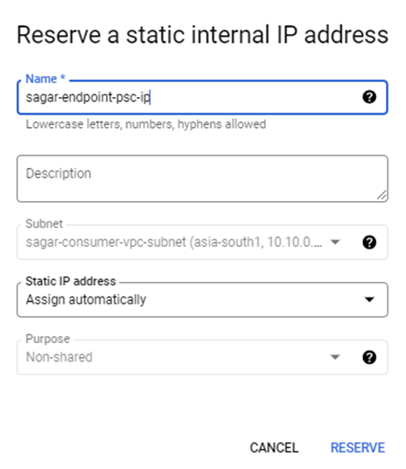The width and height of the screenshot is (406, 469).
Task: Show help for the Purpose field
Action: point(369,357)
